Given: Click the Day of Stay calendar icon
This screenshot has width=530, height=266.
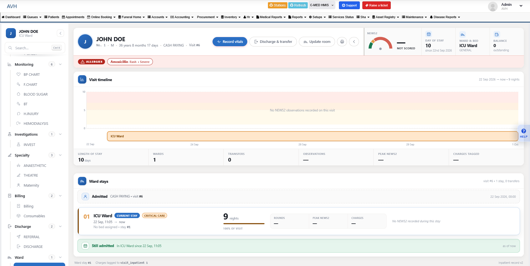Looking at the screenshot, I should click(x=429, y=34).
